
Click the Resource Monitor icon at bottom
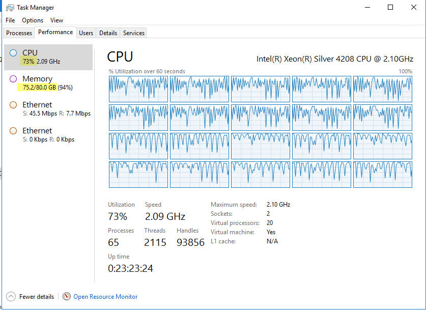pyautogui.click(x=67, y=296)
